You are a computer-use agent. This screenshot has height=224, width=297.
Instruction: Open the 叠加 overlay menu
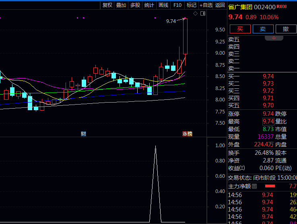[x=121, y=5]
